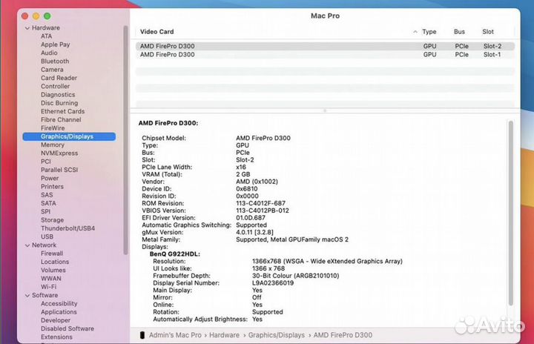Open the Memory section
534x344 pixels.
(53, 145)
